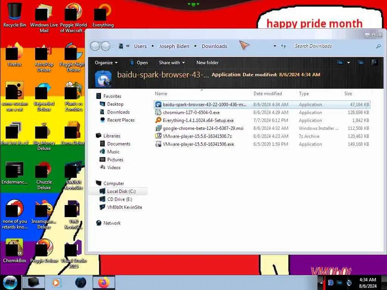This screenshot has width=387, height=290.
Task: Open the Organize dropdown menu
Action: (x=106, y=63)
